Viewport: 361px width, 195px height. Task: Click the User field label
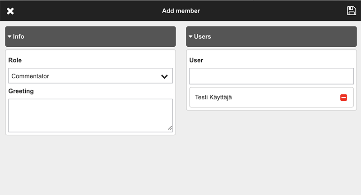point(196,60)
